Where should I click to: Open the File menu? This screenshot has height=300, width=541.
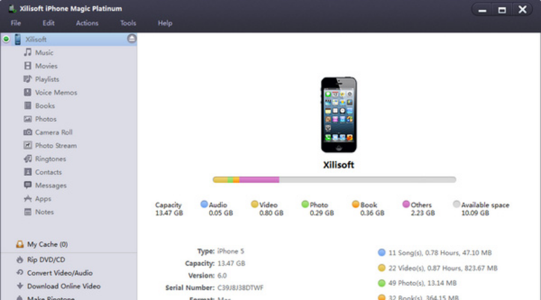(16, 23)
